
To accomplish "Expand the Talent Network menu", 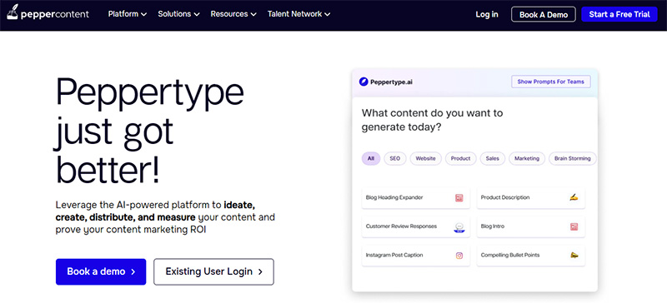I will pyautogui.click(x=298, y=14).
